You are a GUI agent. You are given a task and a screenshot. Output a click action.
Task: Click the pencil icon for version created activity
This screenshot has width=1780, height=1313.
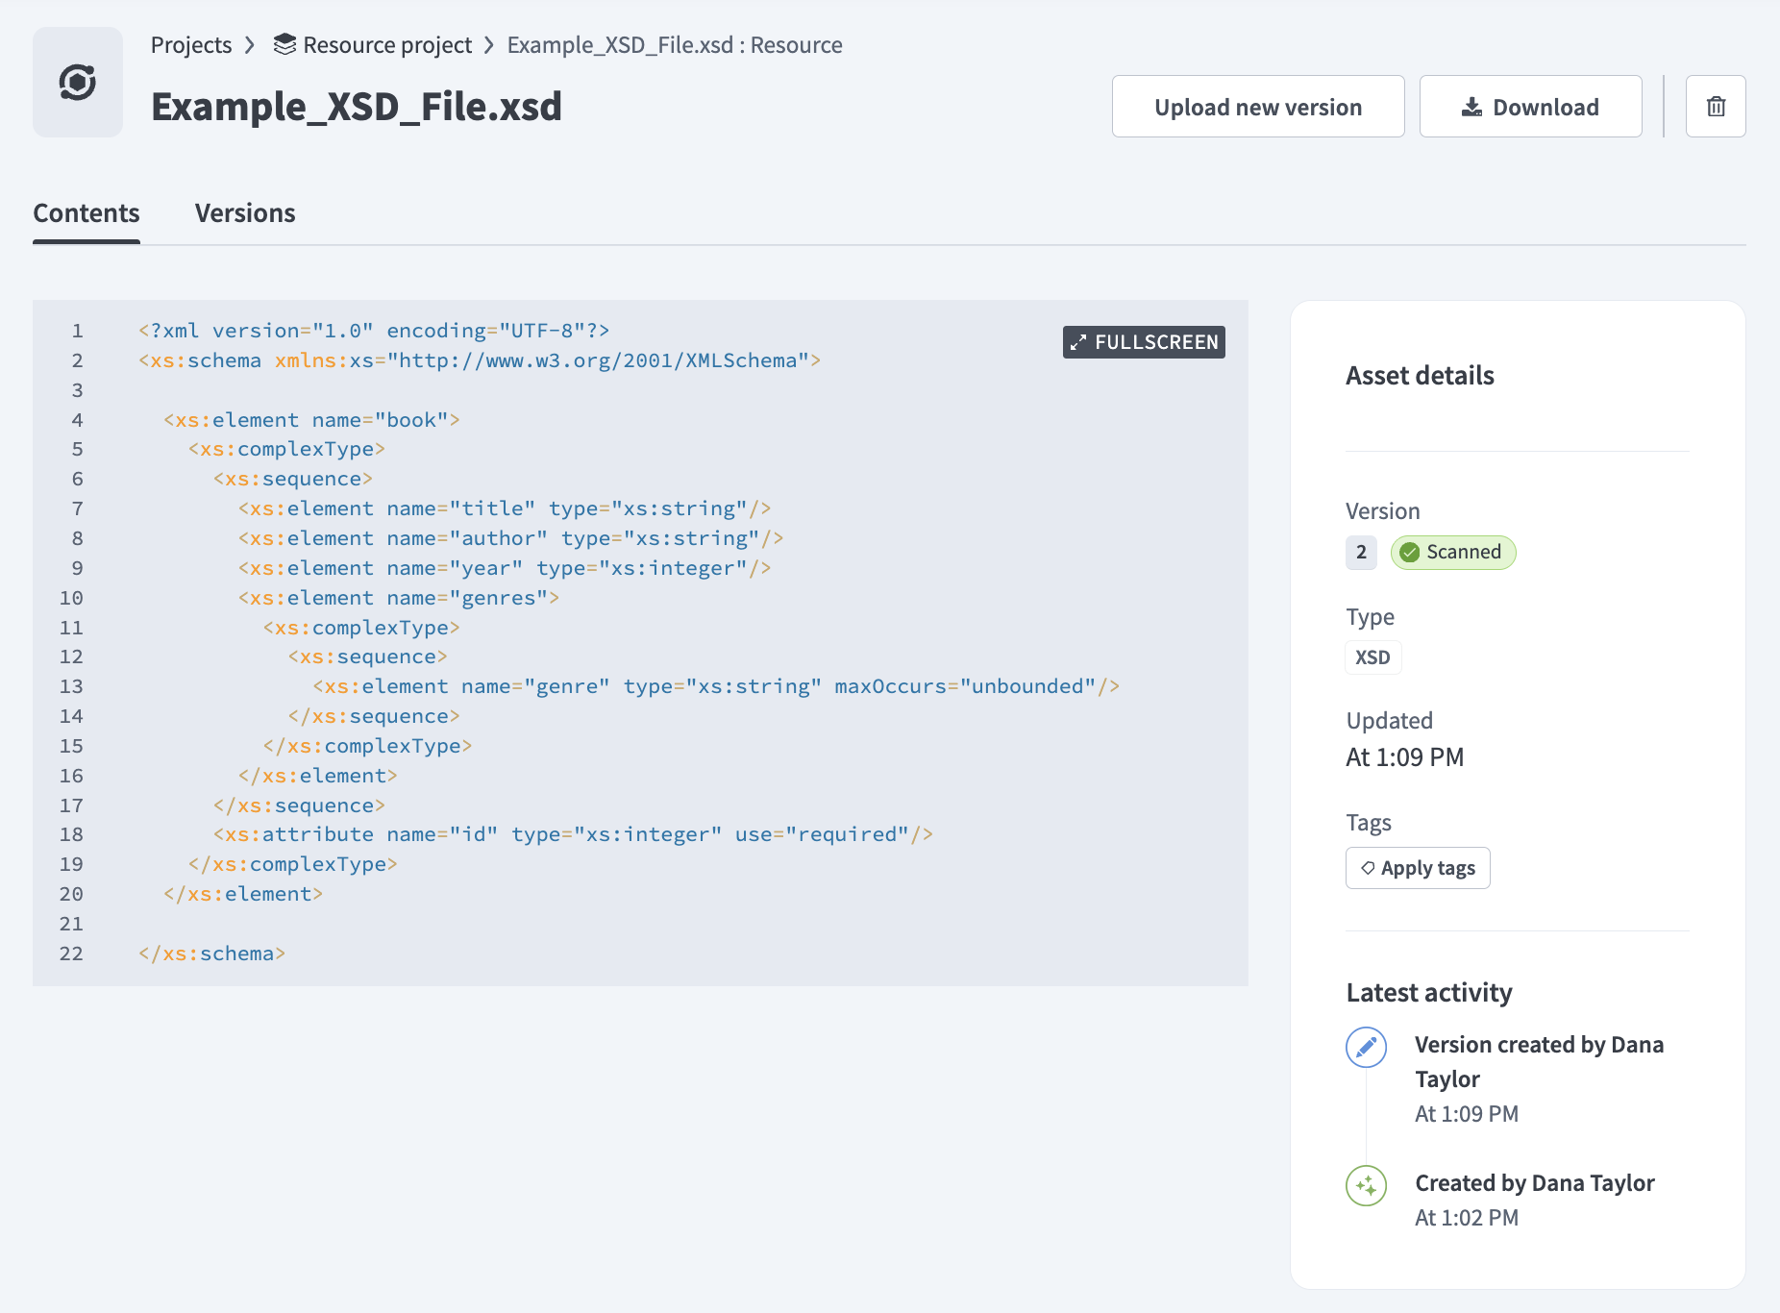[1366, 1048]
